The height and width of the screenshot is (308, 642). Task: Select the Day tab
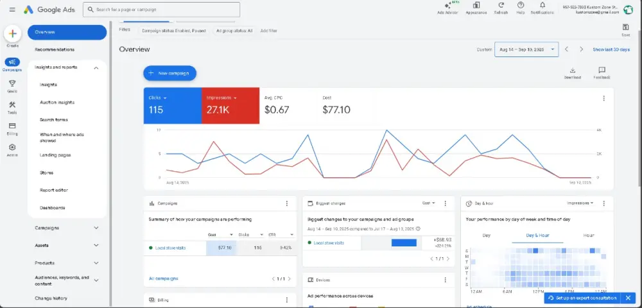pyautogui.click(x=486, y=235)
